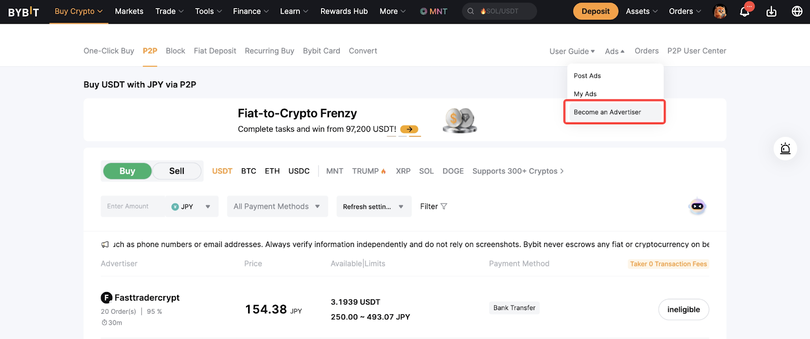Open the JPY currency dropdown
The width and height of the screenshot is (810, 339).
(191, 207)
